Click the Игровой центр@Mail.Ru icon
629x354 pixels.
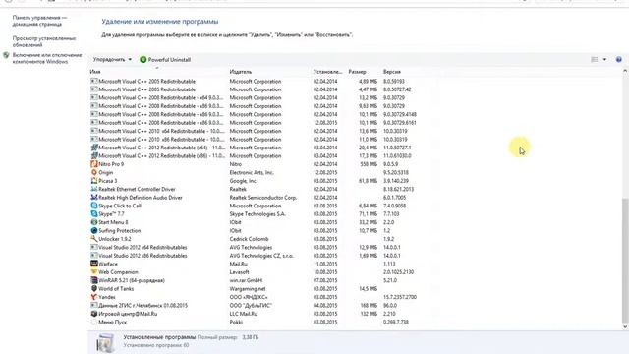[94, 314]
